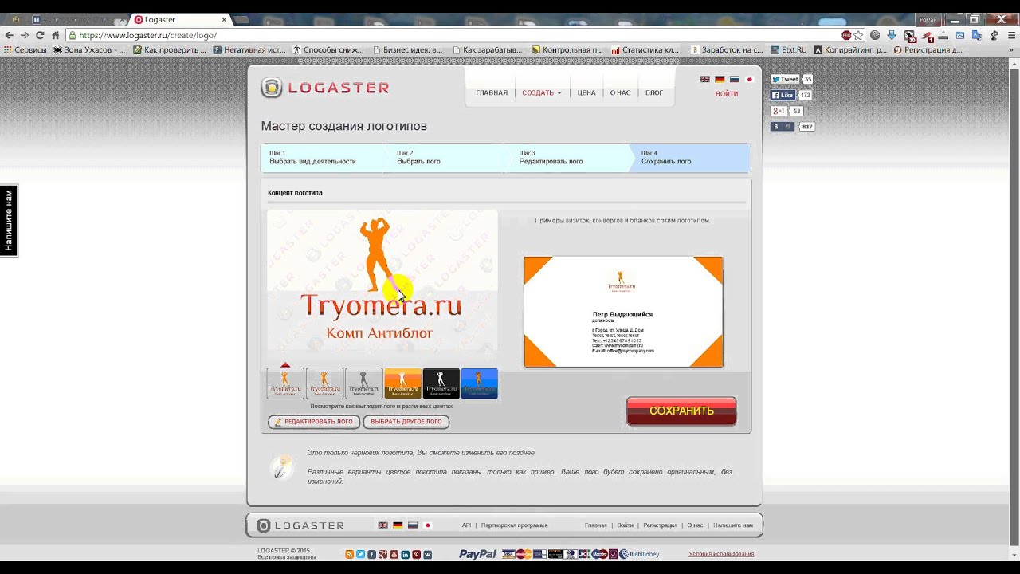
Task: Open the API footer link
Action: tap(466, 525)
